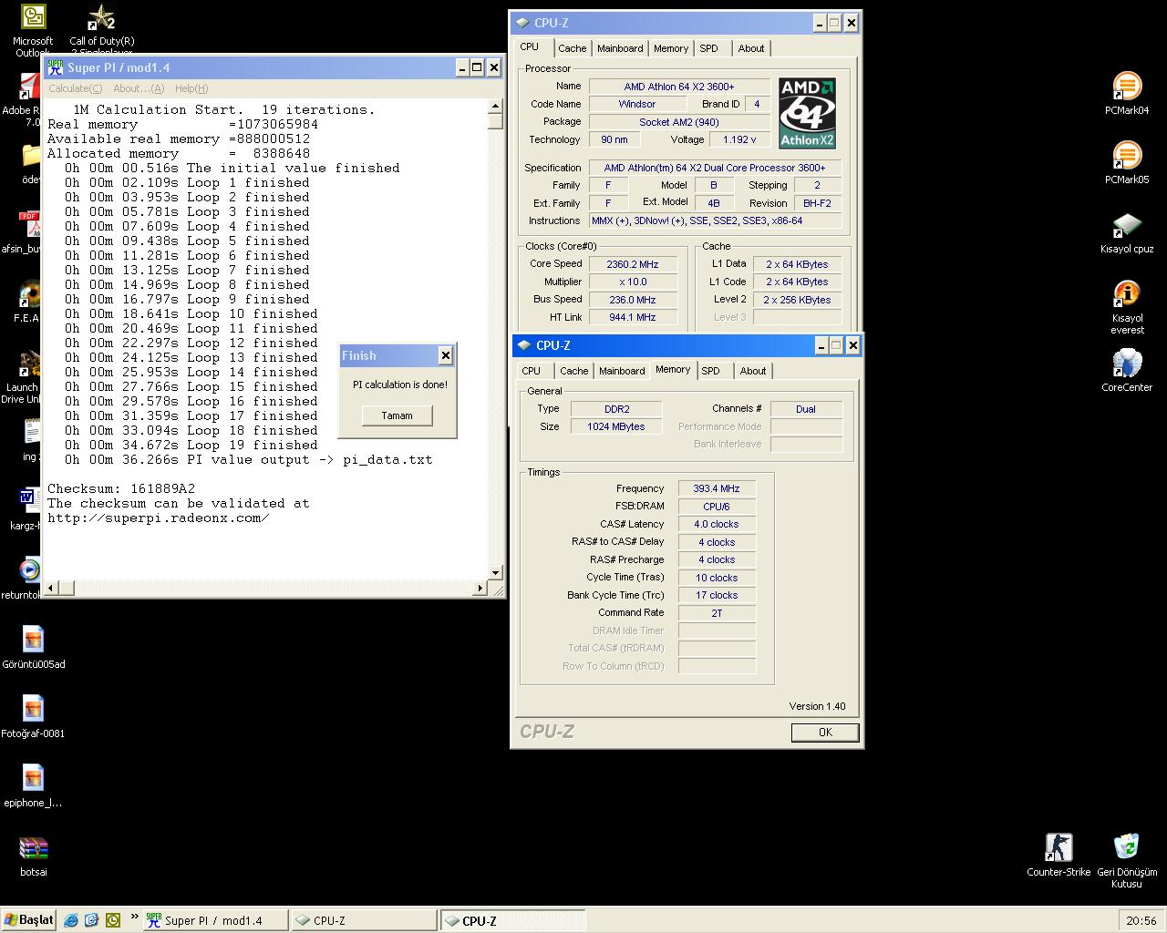The width and height of the screenshot is (1167, 933).
Task: Click Command Rate 2T field
Action: coord(717,613)
